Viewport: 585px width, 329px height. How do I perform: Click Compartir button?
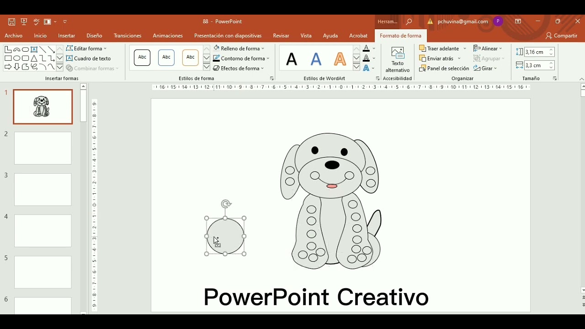point(562,36)
